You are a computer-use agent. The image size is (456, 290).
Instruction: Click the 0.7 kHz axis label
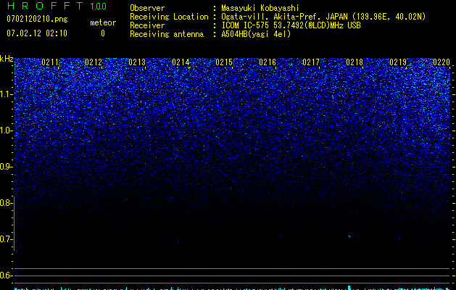[x=5, y=239]
